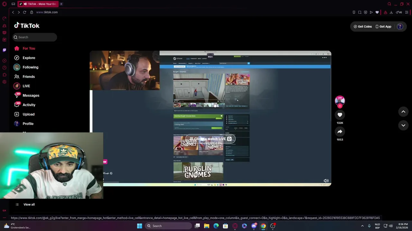
Task: Take a snapshot with the toolbar capture icon
Action: point(360,12)
